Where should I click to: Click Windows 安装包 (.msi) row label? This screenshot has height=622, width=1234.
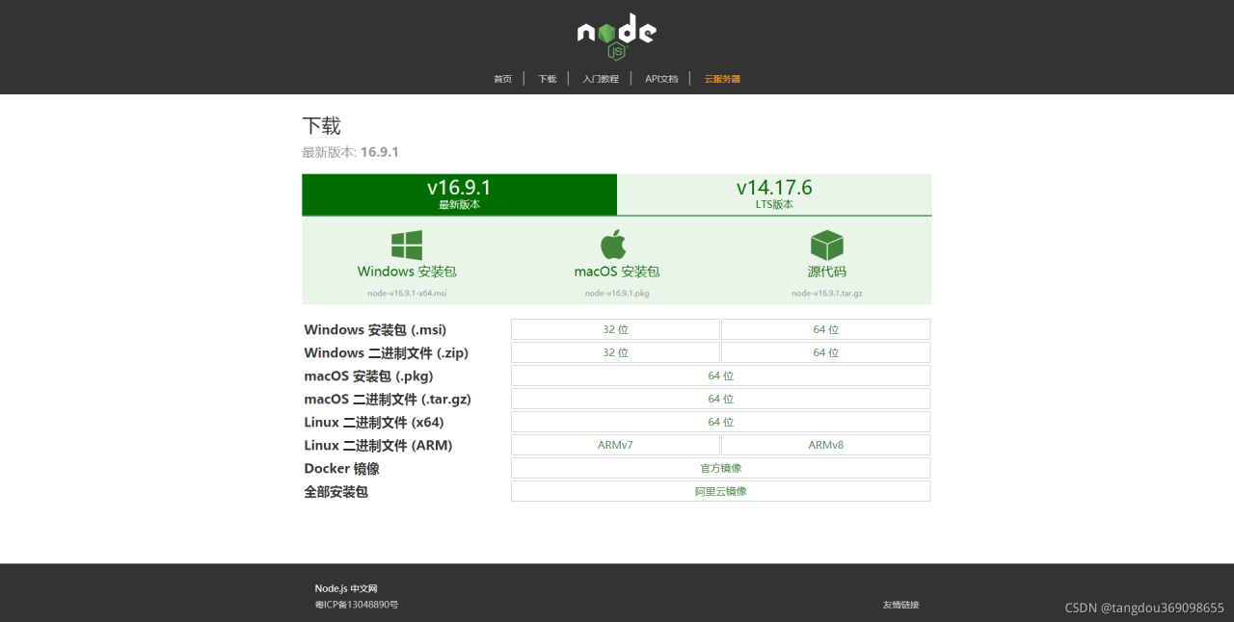point(375,329)
